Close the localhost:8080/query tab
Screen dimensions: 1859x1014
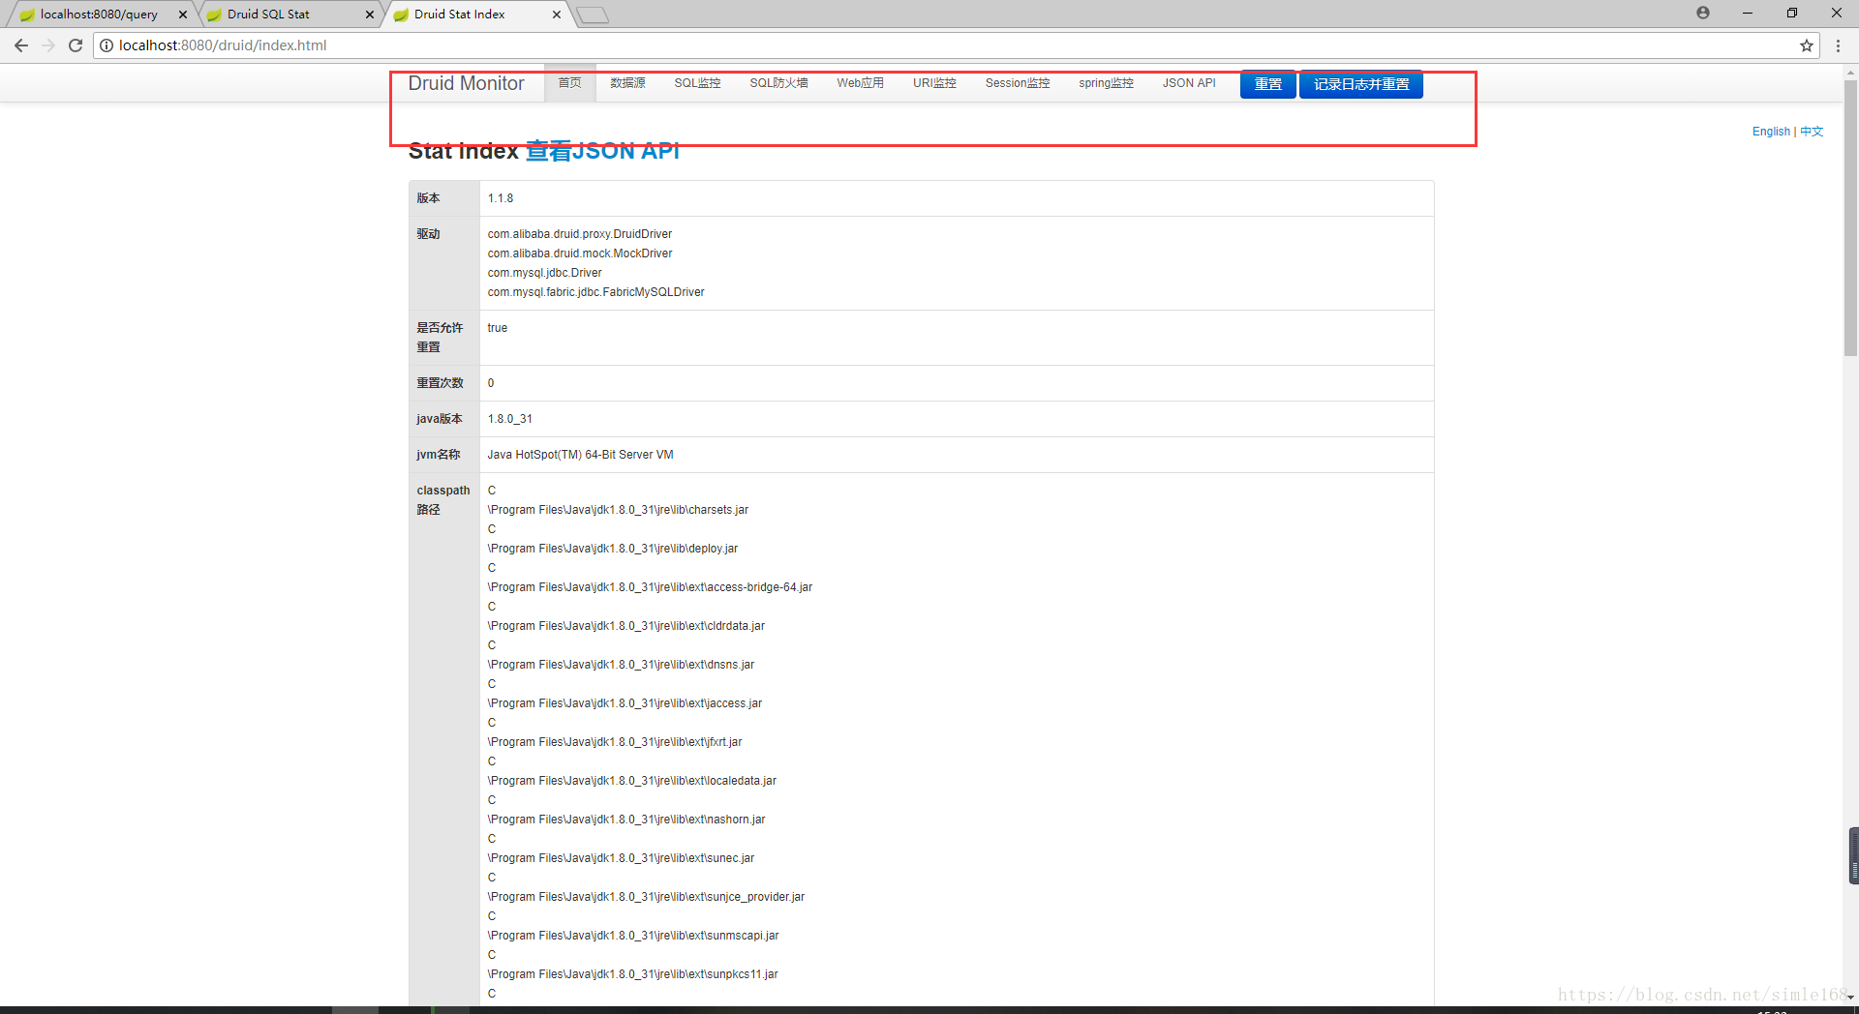(183, 15)
